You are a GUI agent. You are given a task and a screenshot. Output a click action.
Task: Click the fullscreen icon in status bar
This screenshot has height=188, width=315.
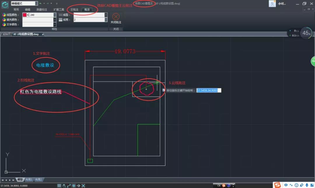pos(83,186)
